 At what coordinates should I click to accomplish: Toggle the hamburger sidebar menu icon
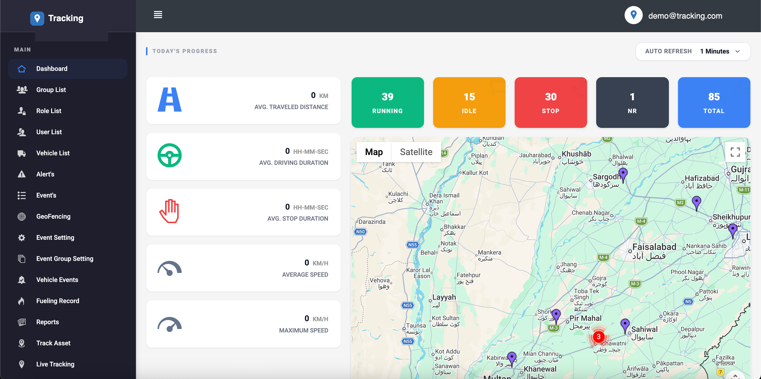coord(158,15)
